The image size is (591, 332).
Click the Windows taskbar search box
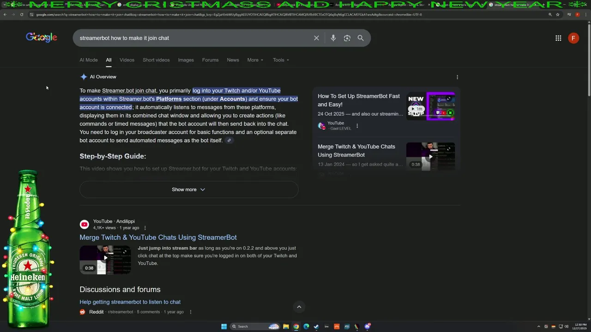tap(255, 326)
